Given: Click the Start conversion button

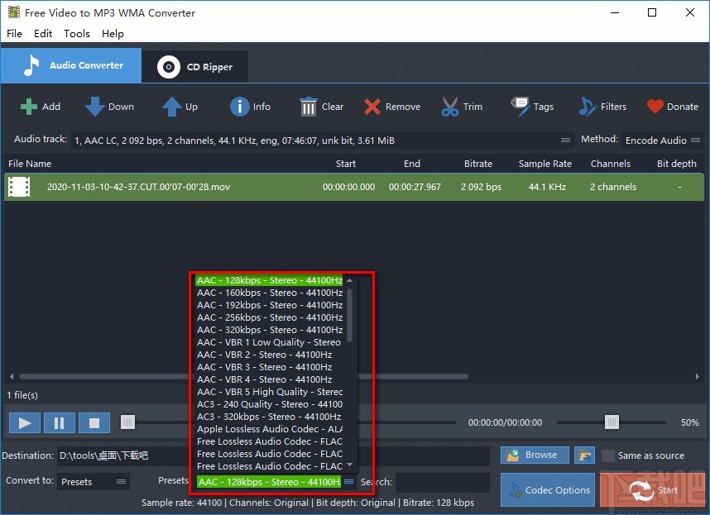Looking at the screenshot, I should (652, 489).
